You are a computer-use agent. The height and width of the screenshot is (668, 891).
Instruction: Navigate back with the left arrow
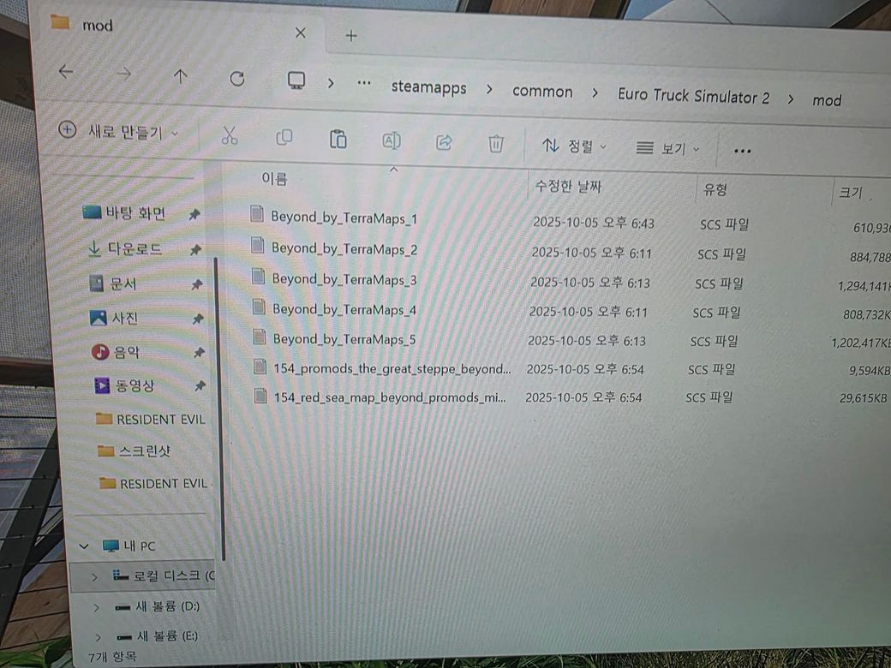click(66, 72)
